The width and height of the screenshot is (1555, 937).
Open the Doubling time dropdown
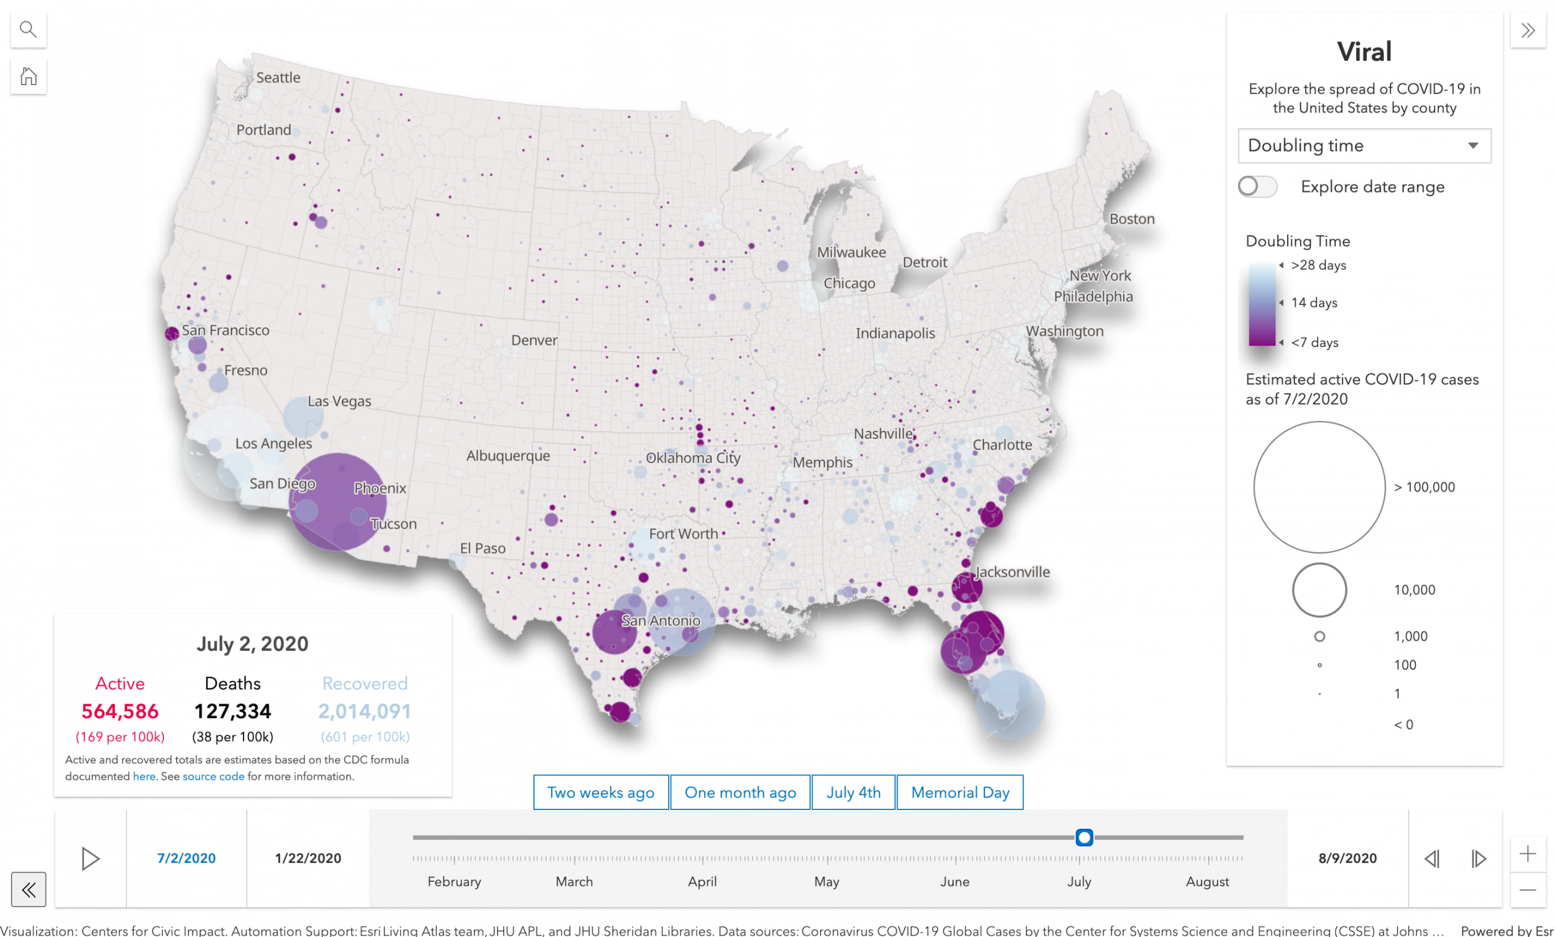click(x=1364, y=146)
